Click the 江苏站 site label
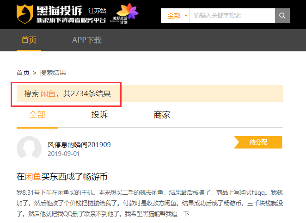Screen dimensions: 306x223 coord(97,11)
